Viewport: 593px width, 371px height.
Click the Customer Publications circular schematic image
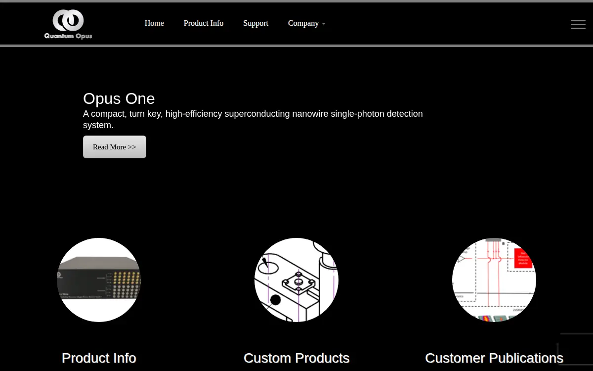[494, 280]
